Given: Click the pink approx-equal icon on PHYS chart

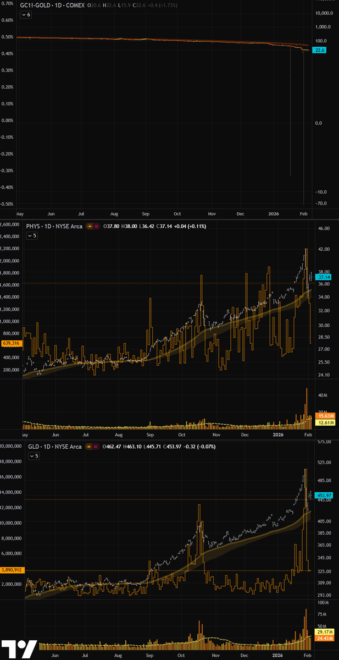Looking at the screenshot, I should coord(97,226).
